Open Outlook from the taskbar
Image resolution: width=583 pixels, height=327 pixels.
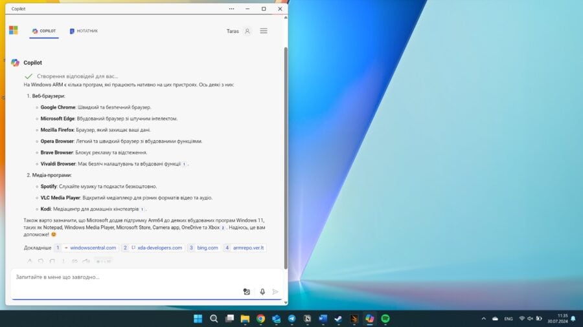point(276,319)
